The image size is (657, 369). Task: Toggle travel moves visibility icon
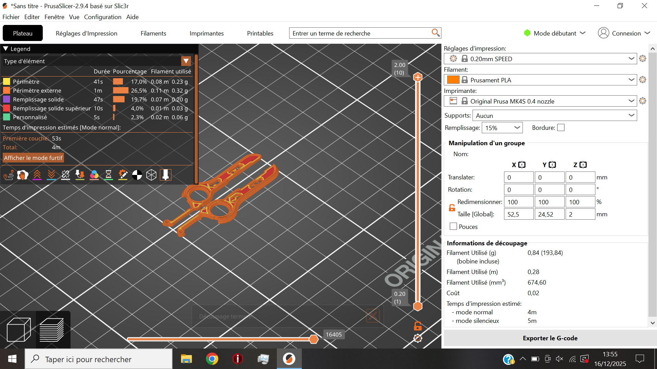[x=9, y=175]
